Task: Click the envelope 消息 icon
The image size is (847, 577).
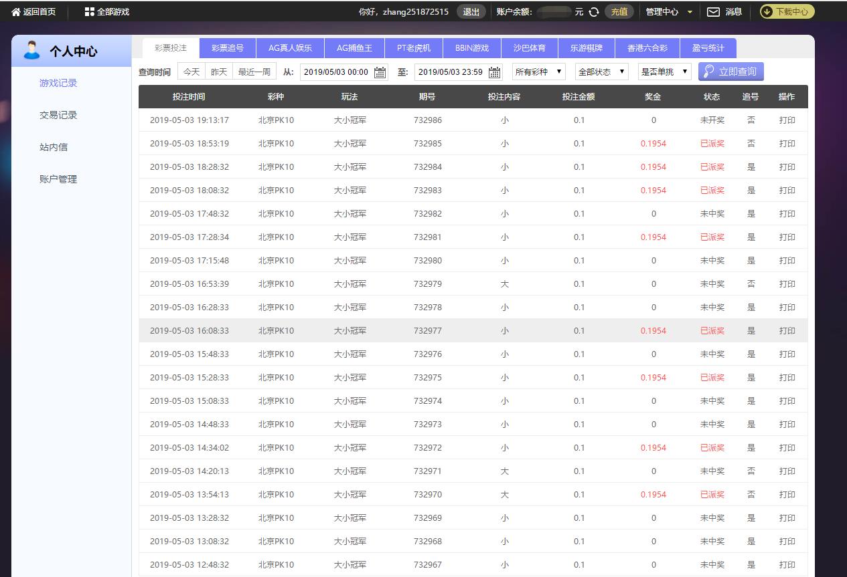Action: pos(713,11)
